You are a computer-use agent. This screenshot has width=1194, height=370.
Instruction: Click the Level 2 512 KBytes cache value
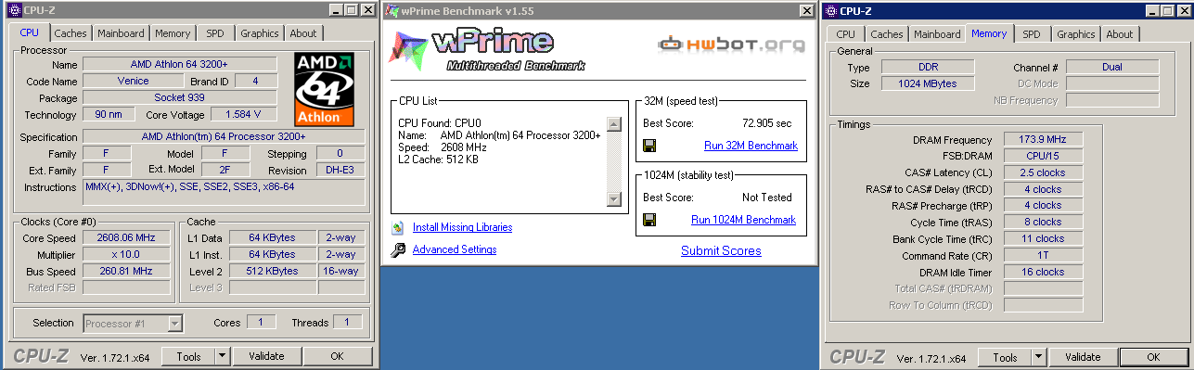point(272,271)
